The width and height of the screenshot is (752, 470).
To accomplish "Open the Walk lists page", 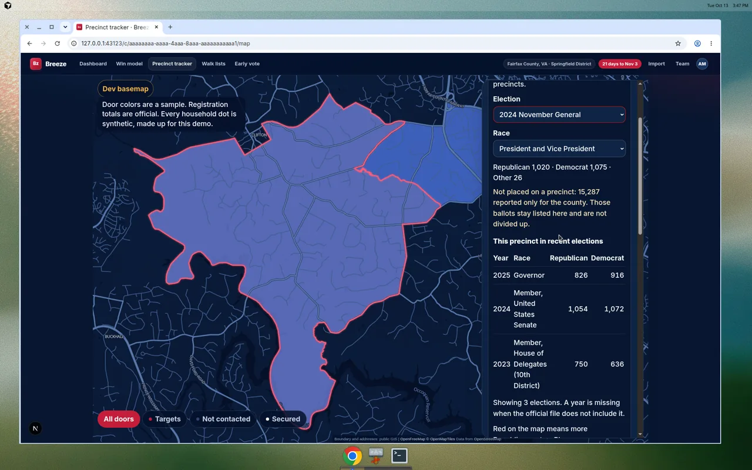I will [x=213, y=63].
